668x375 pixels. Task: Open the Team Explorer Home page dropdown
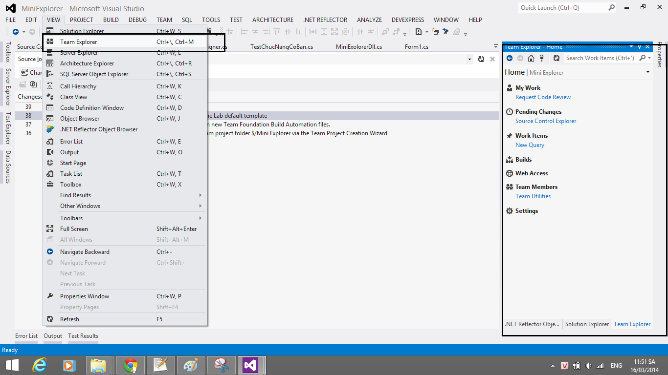point(648,72)
